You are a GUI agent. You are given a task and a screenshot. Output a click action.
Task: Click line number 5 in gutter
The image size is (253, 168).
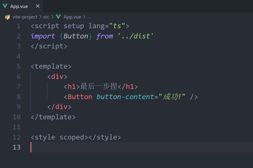[x=19, y=66]
